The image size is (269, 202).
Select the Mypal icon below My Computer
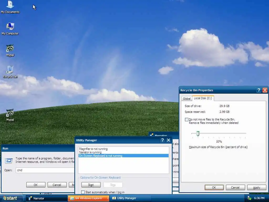click(x=10, y=50)
